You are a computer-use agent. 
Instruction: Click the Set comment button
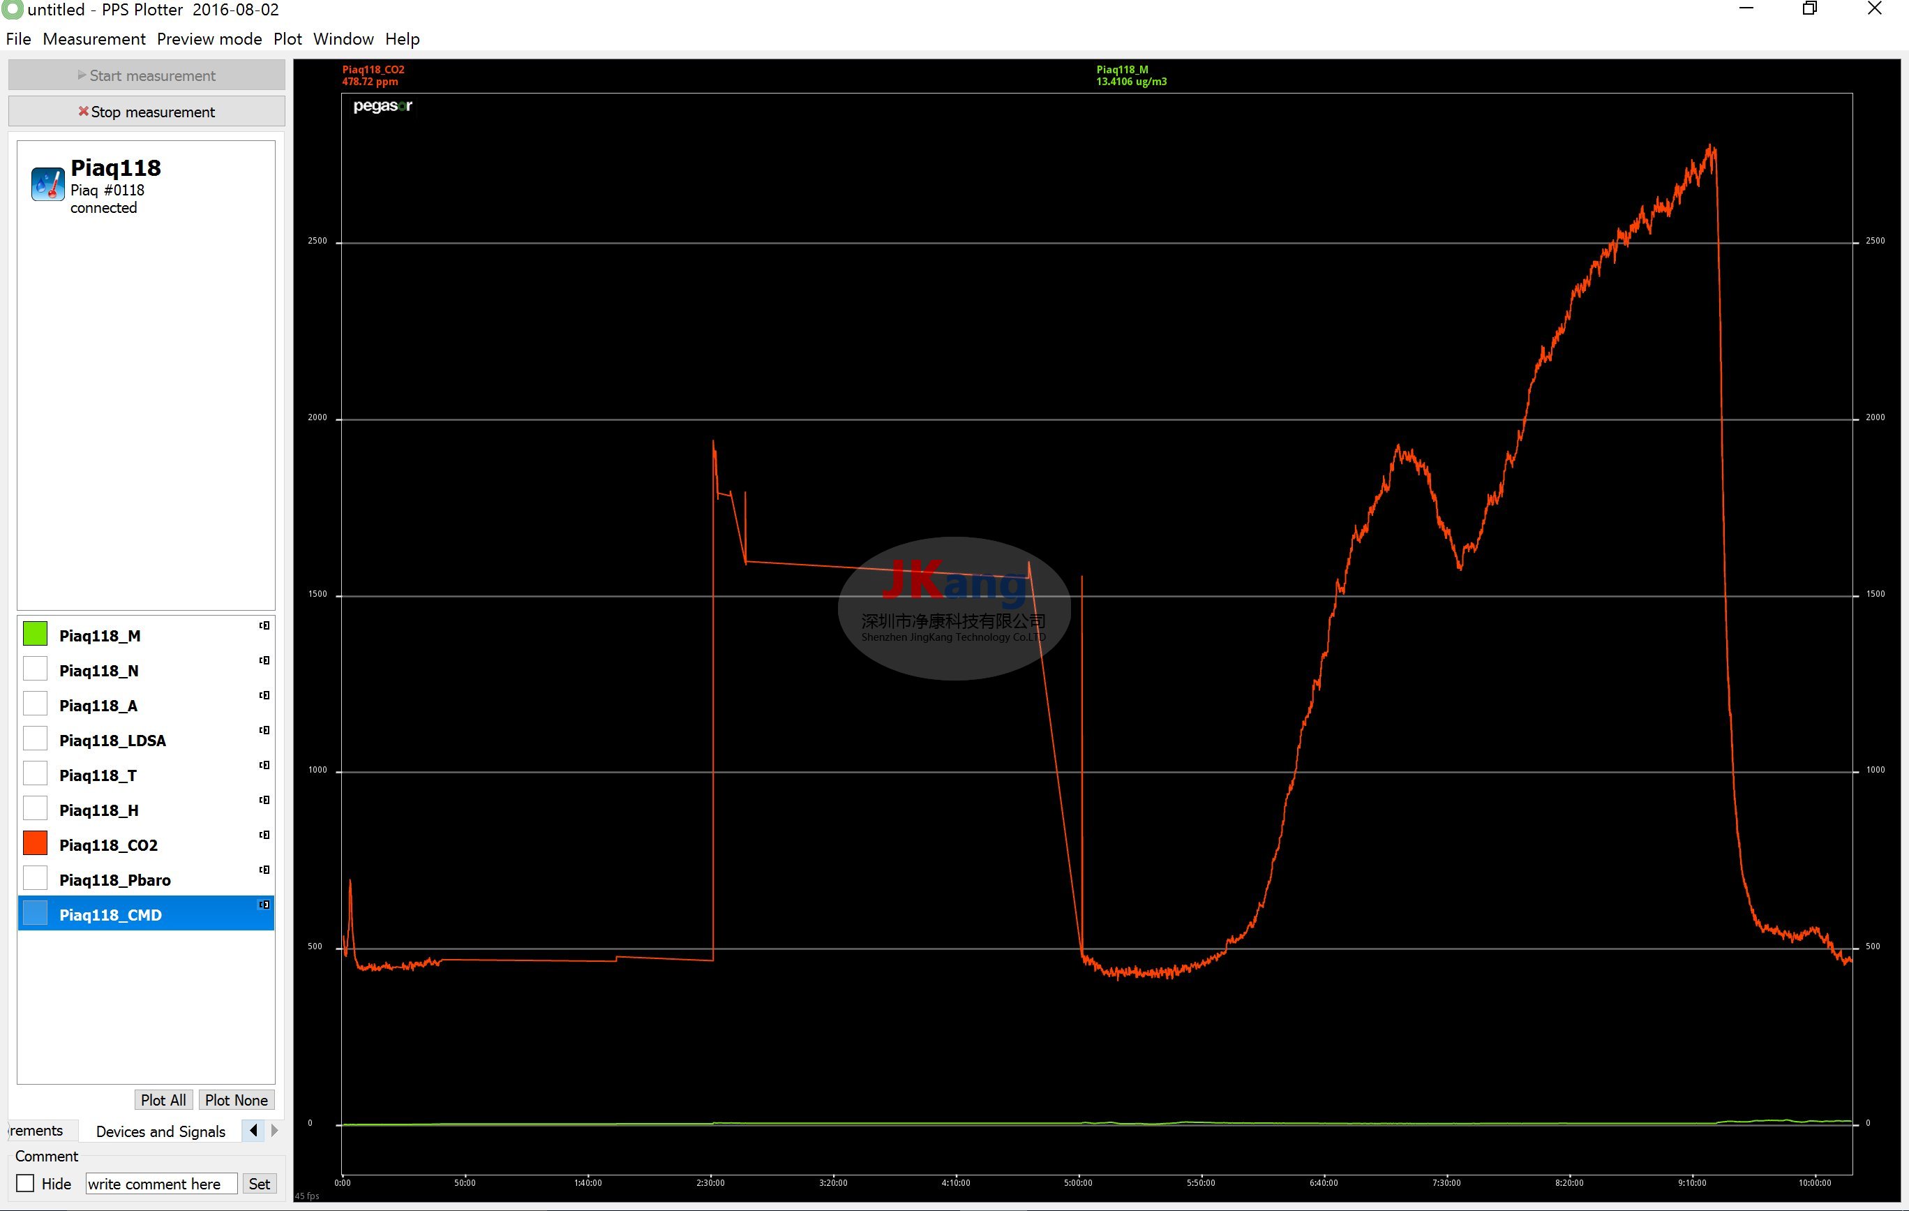click(x=260, y=1183)
